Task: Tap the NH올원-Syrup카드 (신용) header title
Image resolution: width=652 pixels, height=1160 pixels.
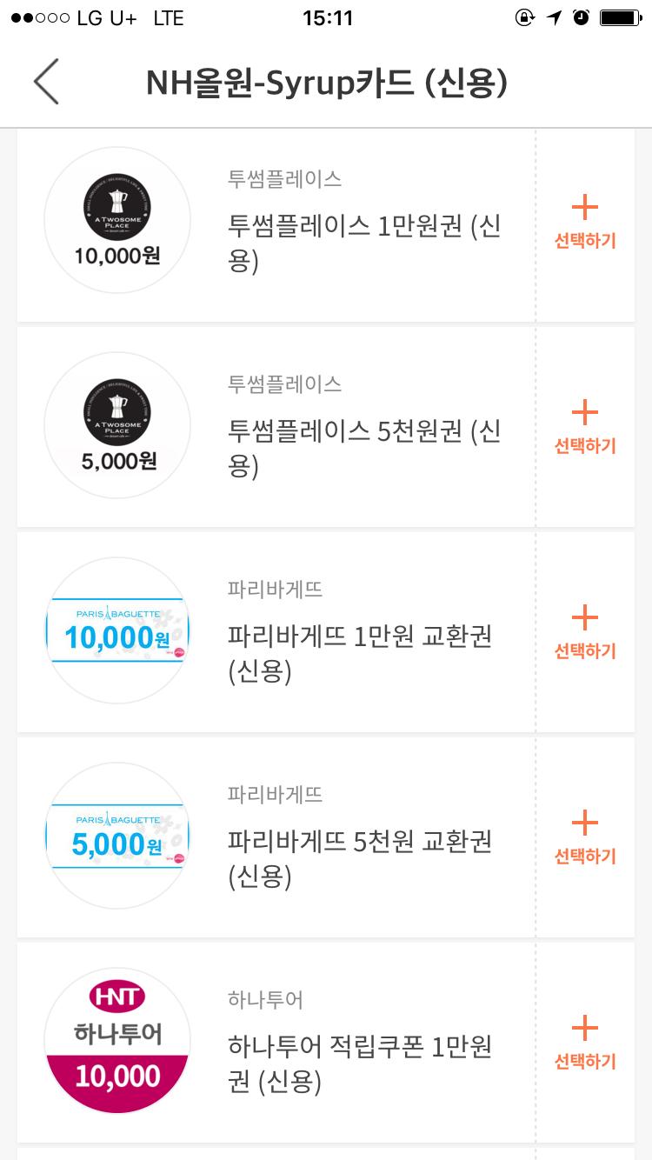Action: (326, 83)
